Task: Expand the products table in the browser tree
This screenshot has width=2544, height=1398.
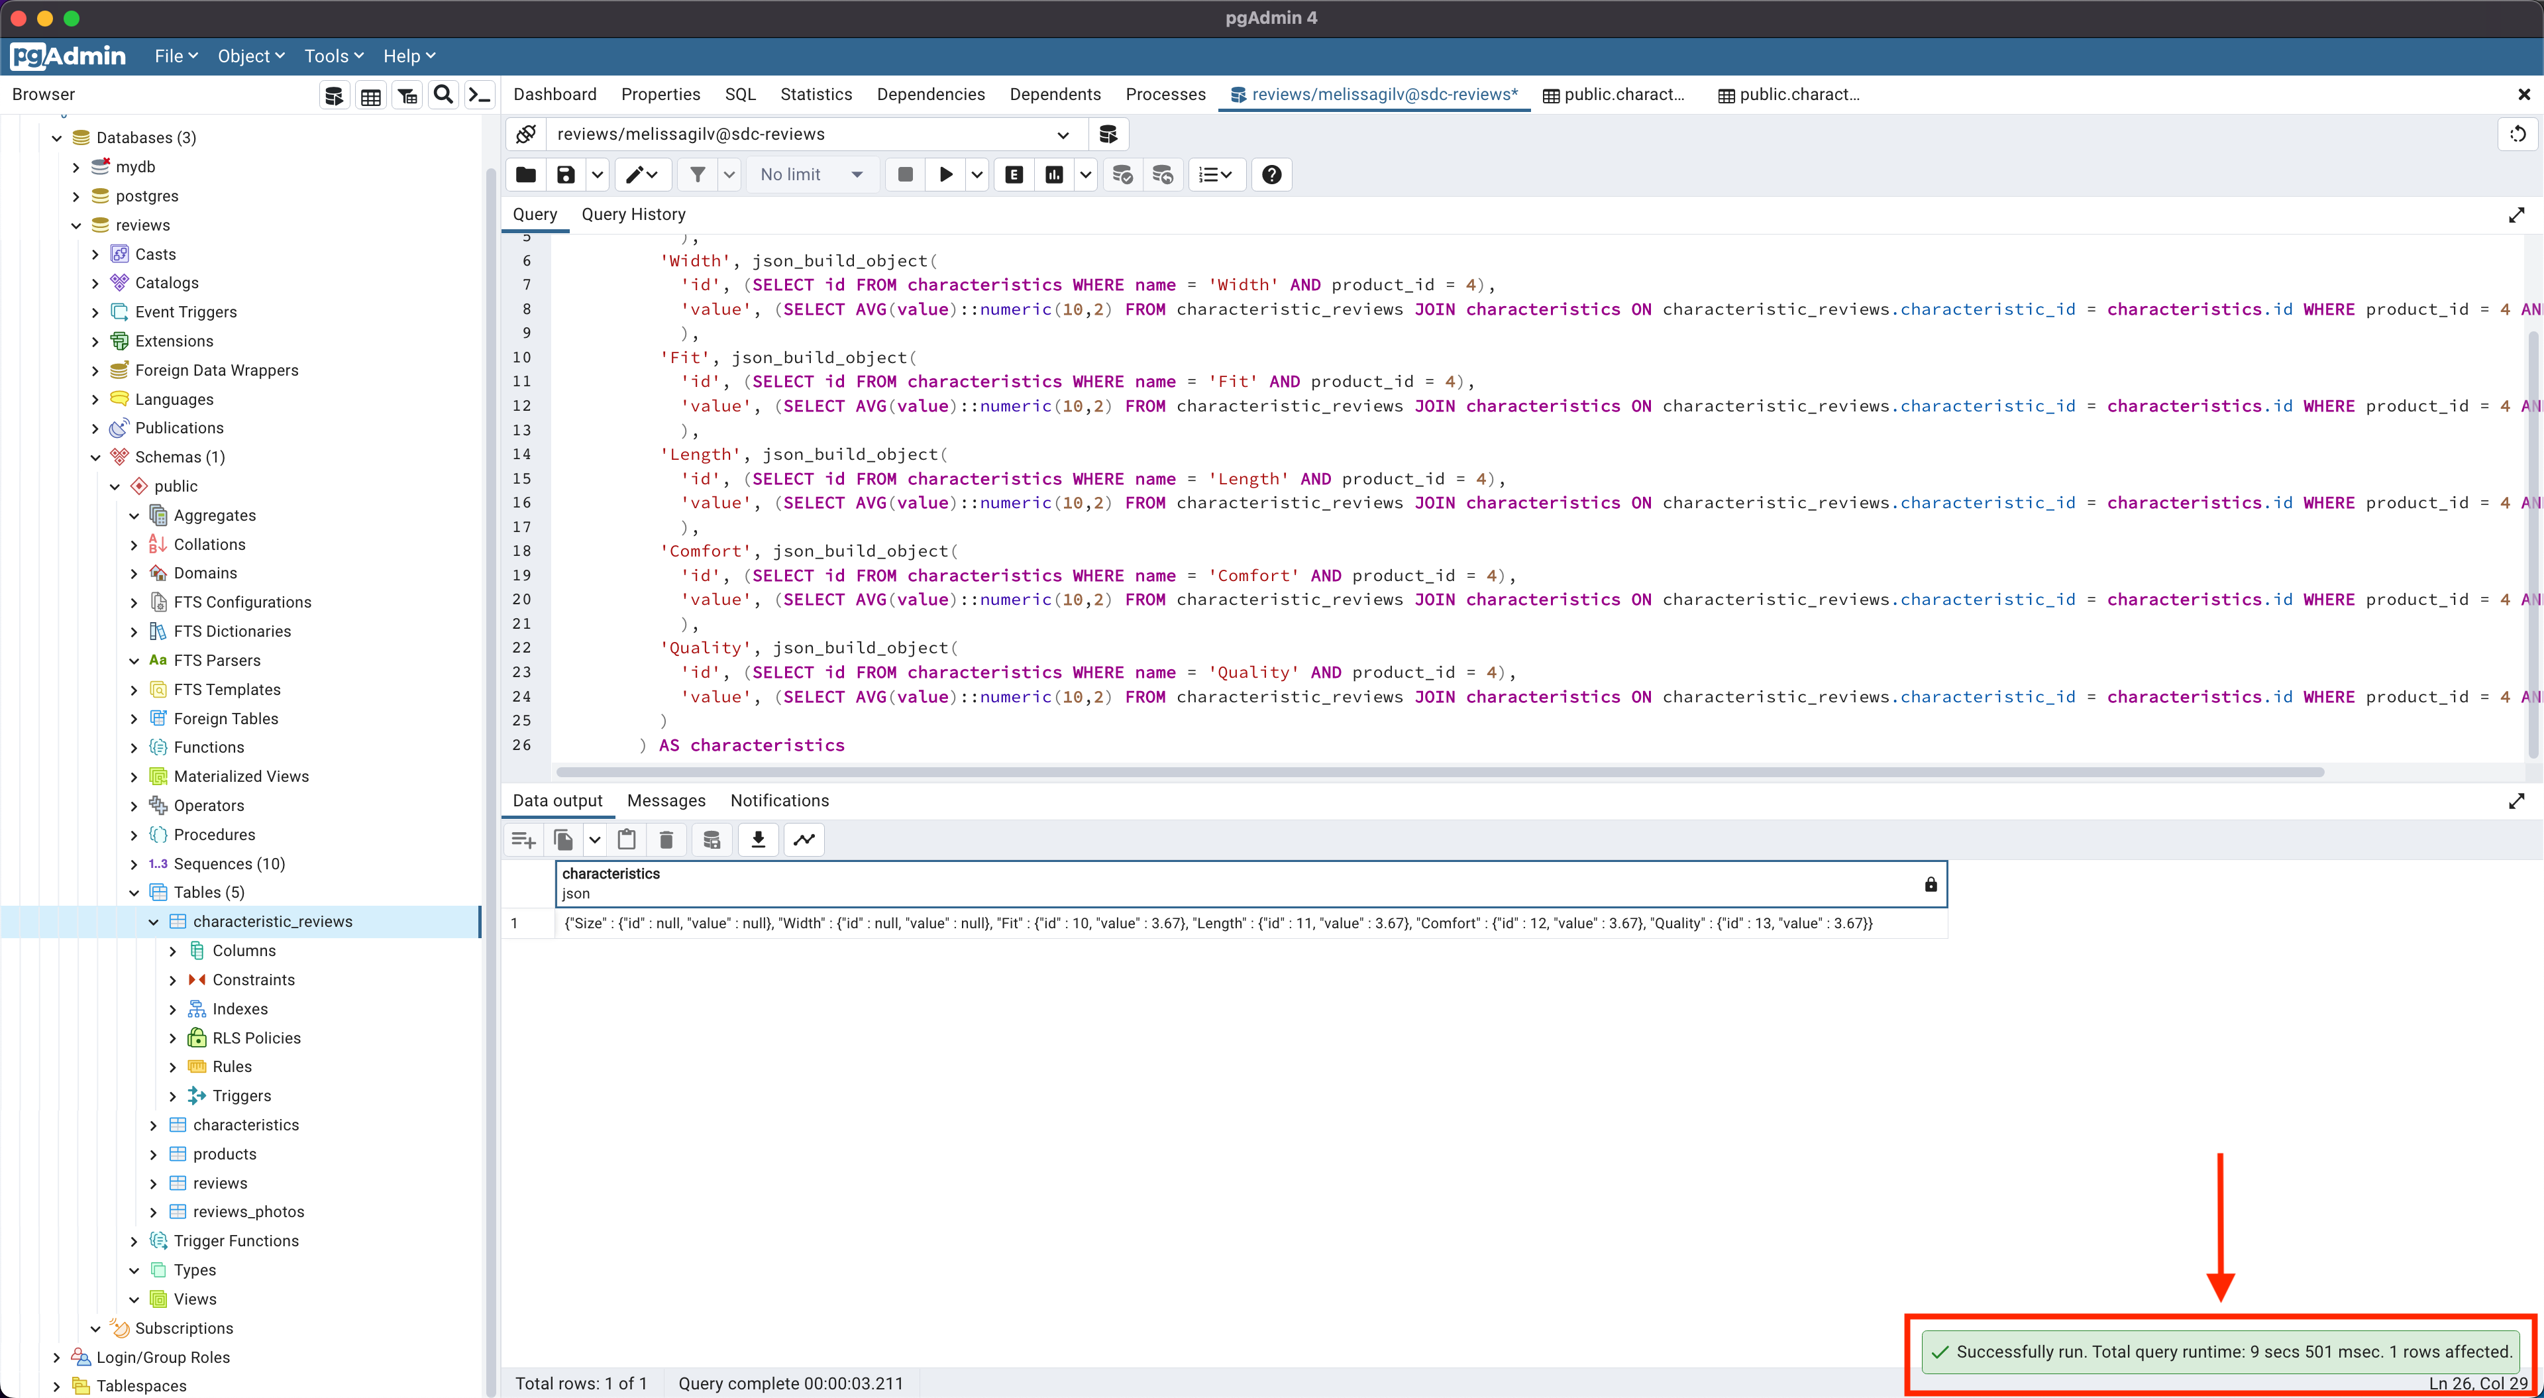Action: click(x=154, y=1153)
